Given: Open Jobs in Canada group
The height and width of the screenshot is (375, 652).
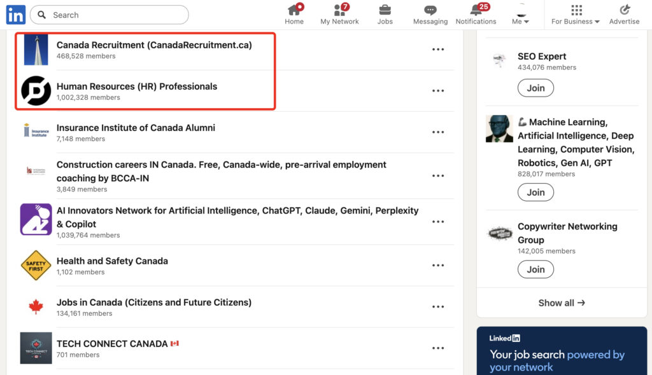Looking at the screenshot, I should 154,303.
